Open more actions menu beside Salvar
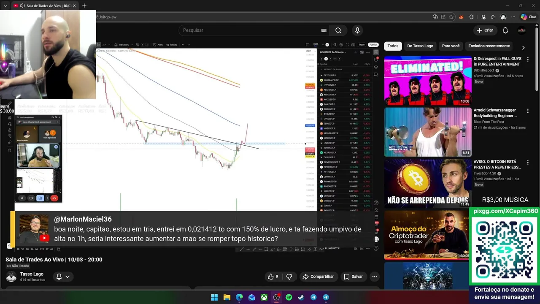540x304 pixels. click(x=374, y=277)
